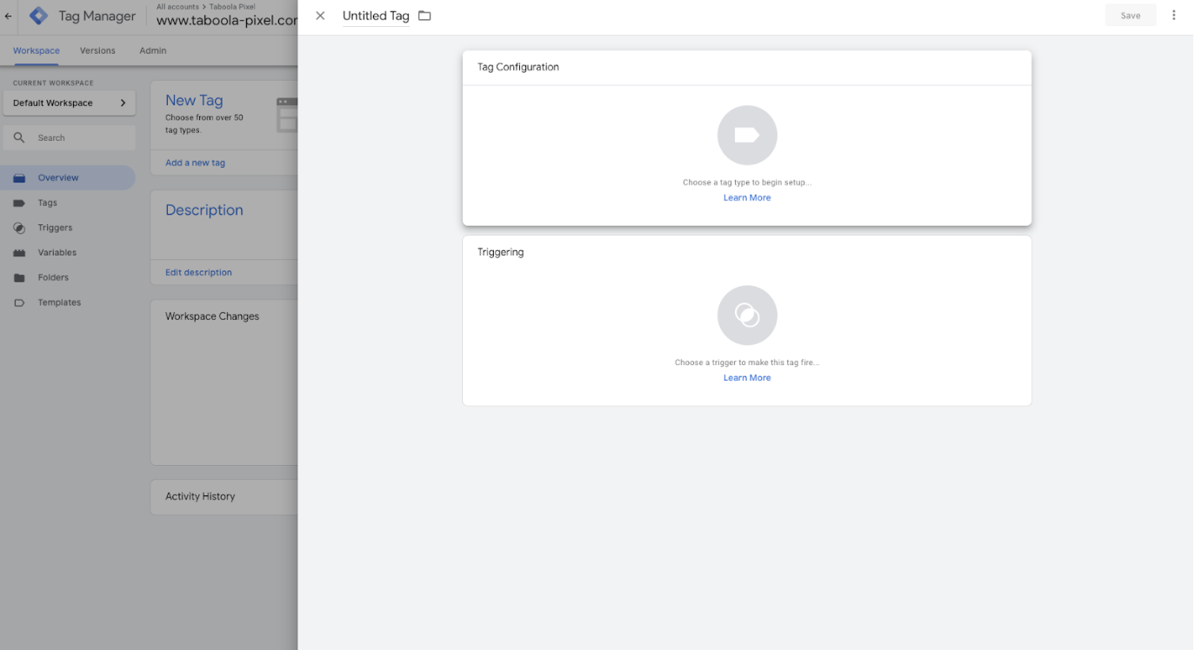Click the Search field in sidebar

pyautogui.click(x=70, y=137)
